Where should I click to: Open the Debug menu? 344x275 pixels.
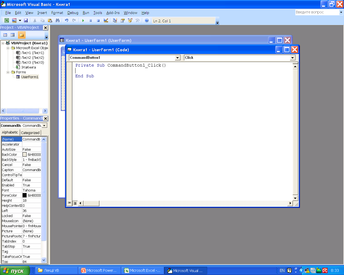point(73,13)
